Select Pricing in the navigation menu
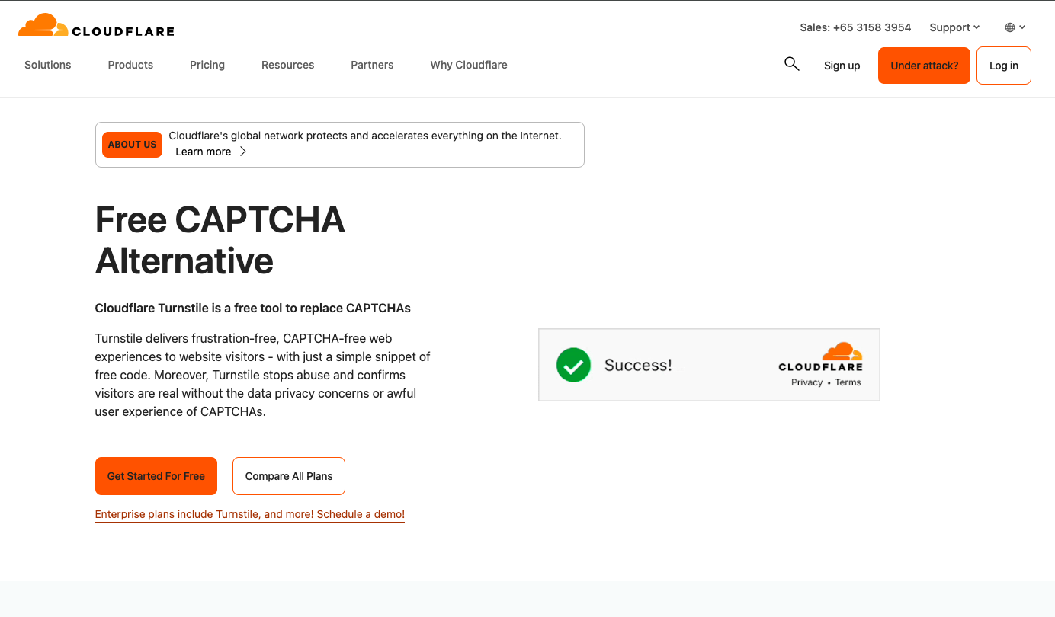Viewport: 1055px width, 617px height. (207, 65)
